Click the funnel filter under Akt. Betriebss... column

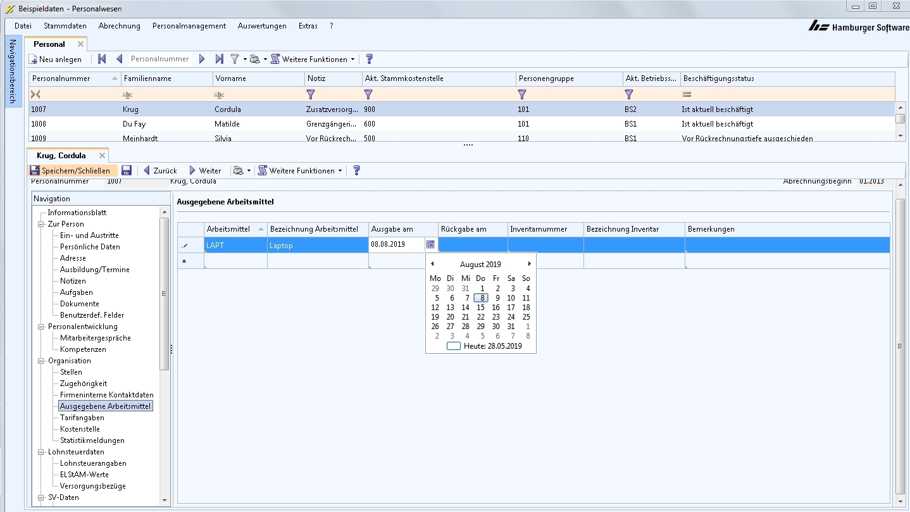(629, 94)
